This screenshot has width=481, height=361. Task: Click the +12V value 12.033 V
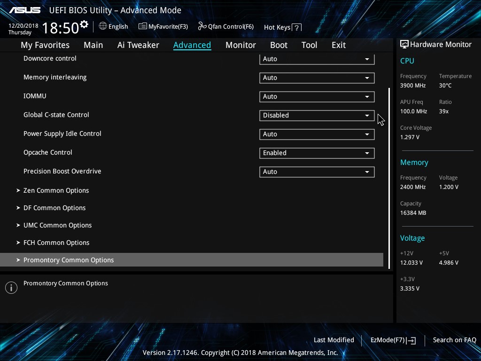coord(411,263)
